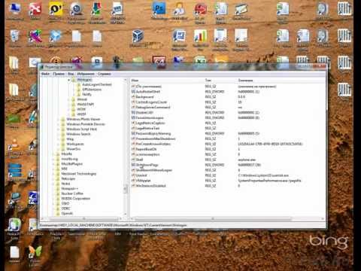Viewport: 361px width, 271px height.
Task: Click the Userinit value's string icon
Action: [133, 175]
